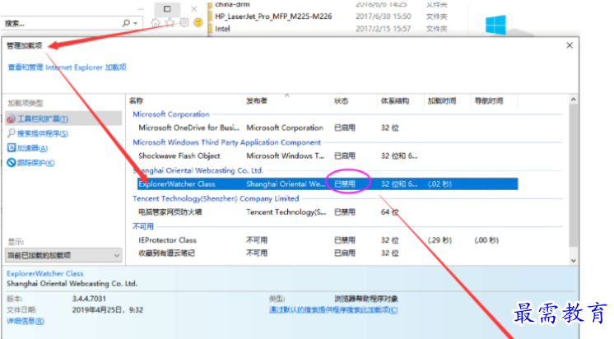Maximize the Internet Explorer window

click(x=167, y=8)
